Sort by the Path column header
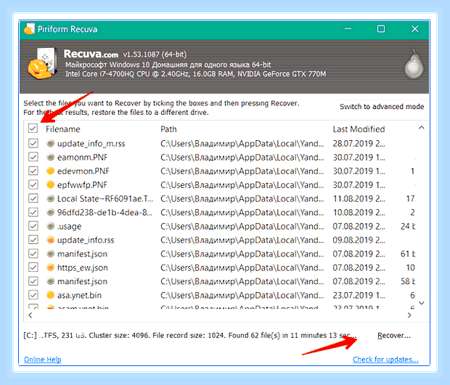The height and width of the screenshot is (385, 450). tap(168, 129)
